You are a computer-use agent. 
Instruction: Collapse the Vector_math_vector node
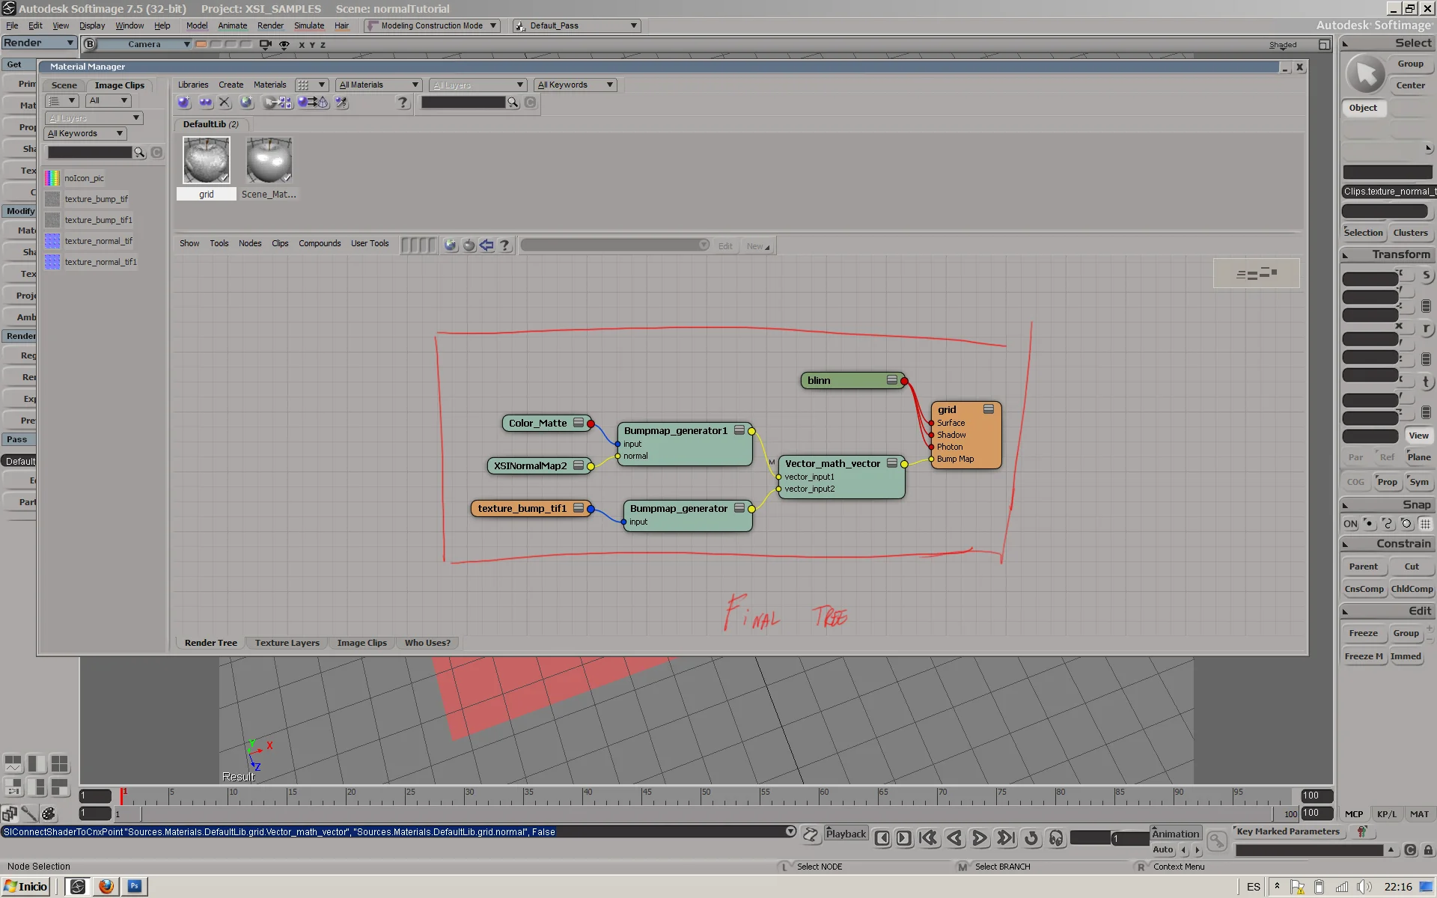[x=892, y=463]
